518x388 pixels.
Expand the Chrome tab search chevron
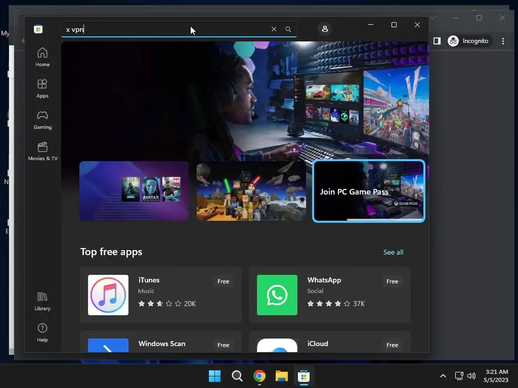433,18
